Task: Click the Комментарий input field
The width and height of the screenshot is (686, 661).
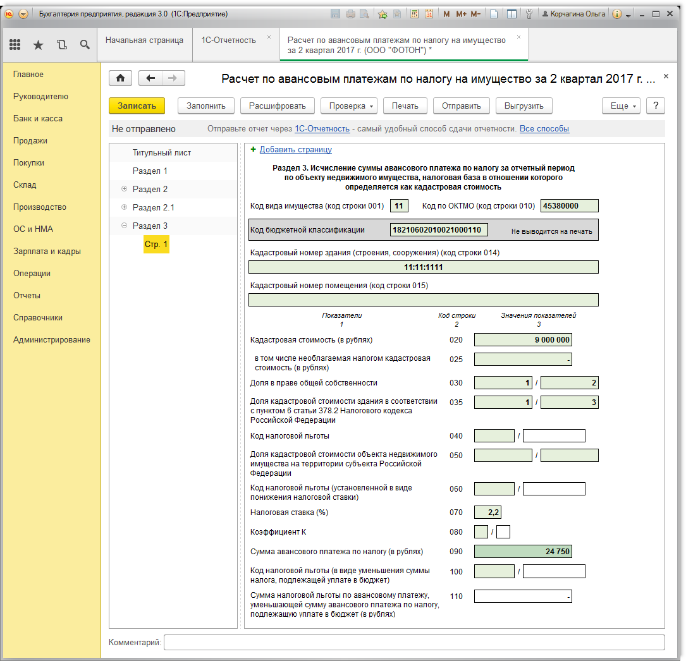Action: 414,643
